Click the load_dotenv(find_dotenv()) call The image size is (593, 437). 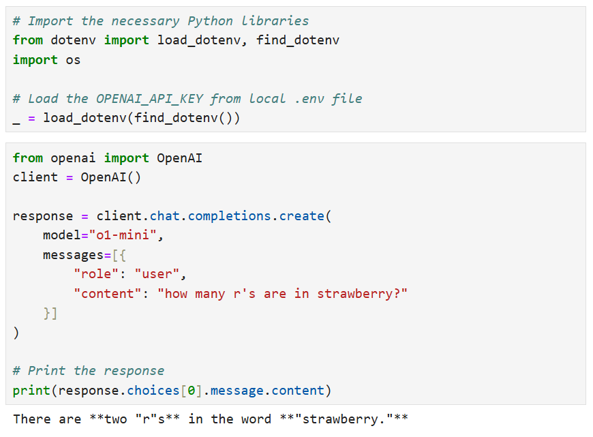tap(141, 119)
